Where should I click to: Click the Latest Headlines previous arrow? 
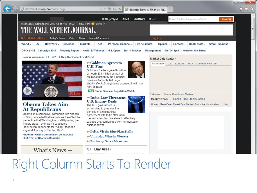pos(47,57)
